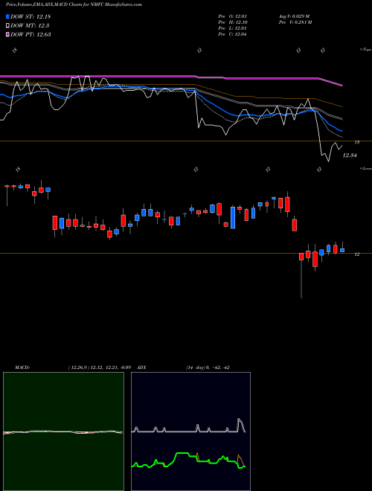Screen dimensions: 372x491
Task: Click the Pre L: 12.01 value
Action: point(232,28)
